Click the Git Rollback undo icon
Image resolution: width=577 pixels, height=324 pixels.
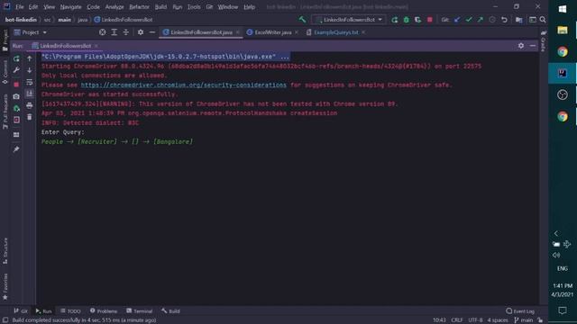(504, 20)
